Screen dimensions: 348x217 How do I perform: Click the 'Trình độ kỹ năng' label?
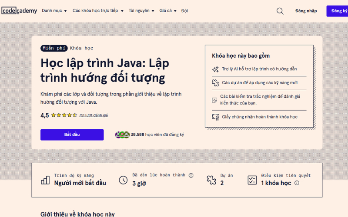(x=74, y=175)
